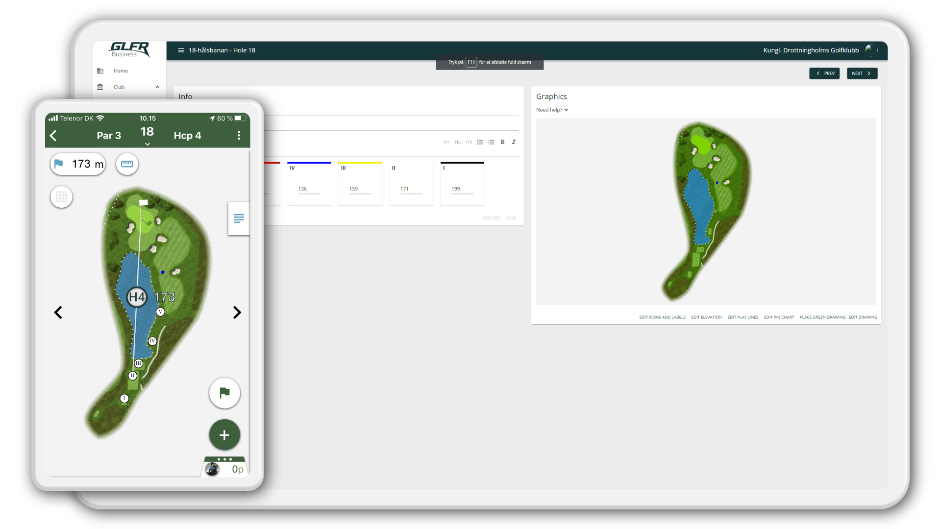This screenshot has width=941, height=529.
Task: Edit tee I distance field 199
Action: click(462, 189)
